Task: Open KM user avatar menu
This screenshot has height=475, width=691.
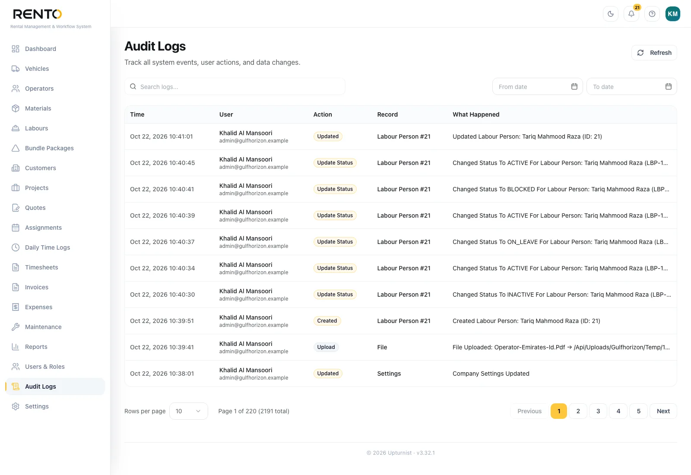Action: 673,14
